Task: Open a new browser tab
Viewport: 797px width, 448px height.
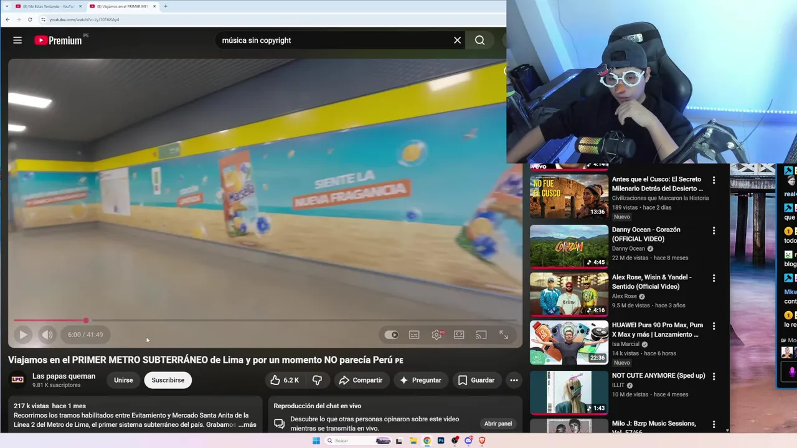Action: click(x=166, y=6)
